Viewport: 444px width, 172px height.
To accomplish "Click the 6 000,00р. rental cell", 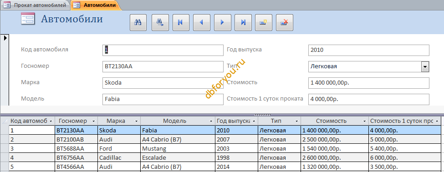I will click(405, 157).
